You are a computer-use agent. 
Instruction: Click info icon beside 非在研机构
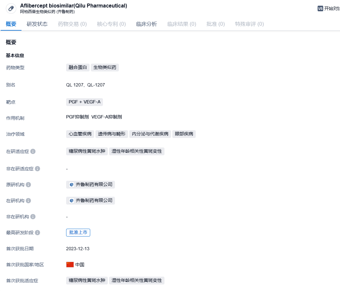tap(33, 217)
